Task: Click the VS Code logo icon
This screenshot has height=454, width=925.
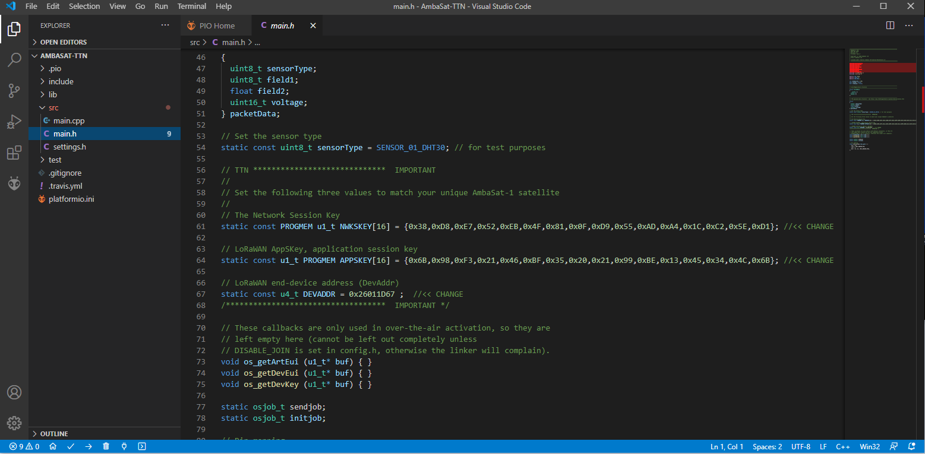Action: coord(10,7)
